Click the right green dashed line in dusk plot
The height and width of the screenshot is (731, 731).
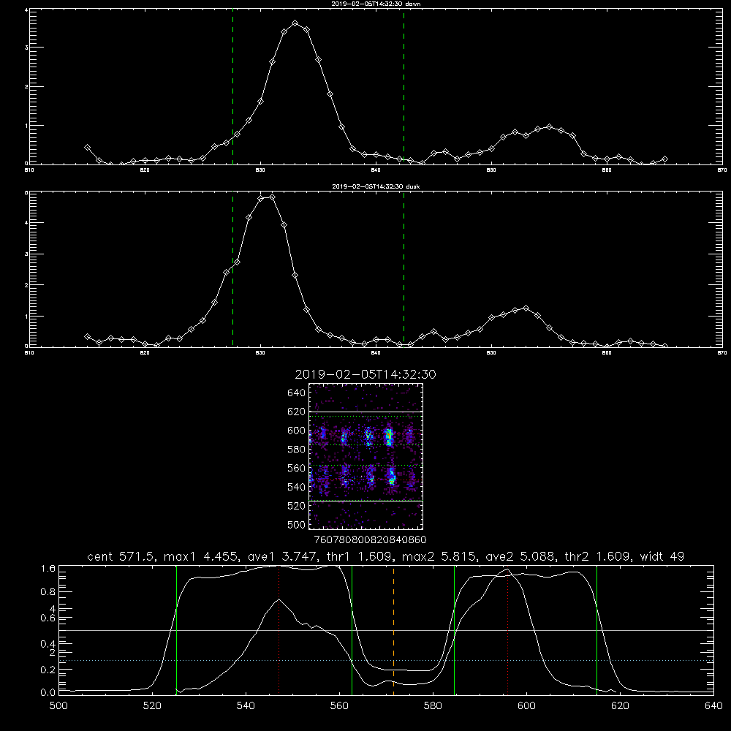point(404,270)
